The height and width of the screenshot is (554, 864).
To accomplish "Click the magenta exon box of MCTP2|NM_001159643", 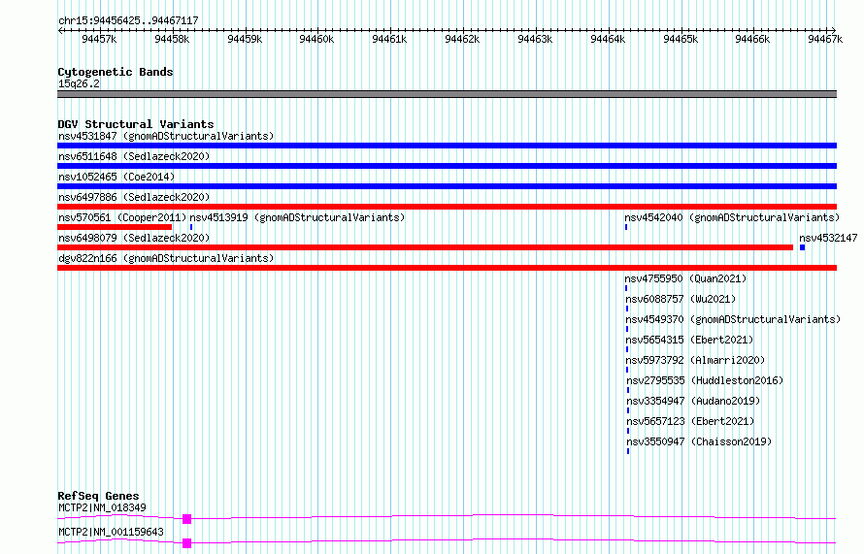I will point(186,543).
